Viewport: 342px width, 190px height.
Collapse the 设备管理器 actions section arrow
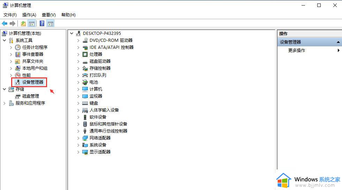click(x=338, y=42)
